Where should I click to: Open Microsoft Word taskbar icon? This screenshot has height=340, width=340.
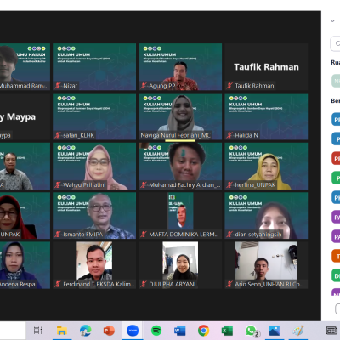(x=180, y=331)
